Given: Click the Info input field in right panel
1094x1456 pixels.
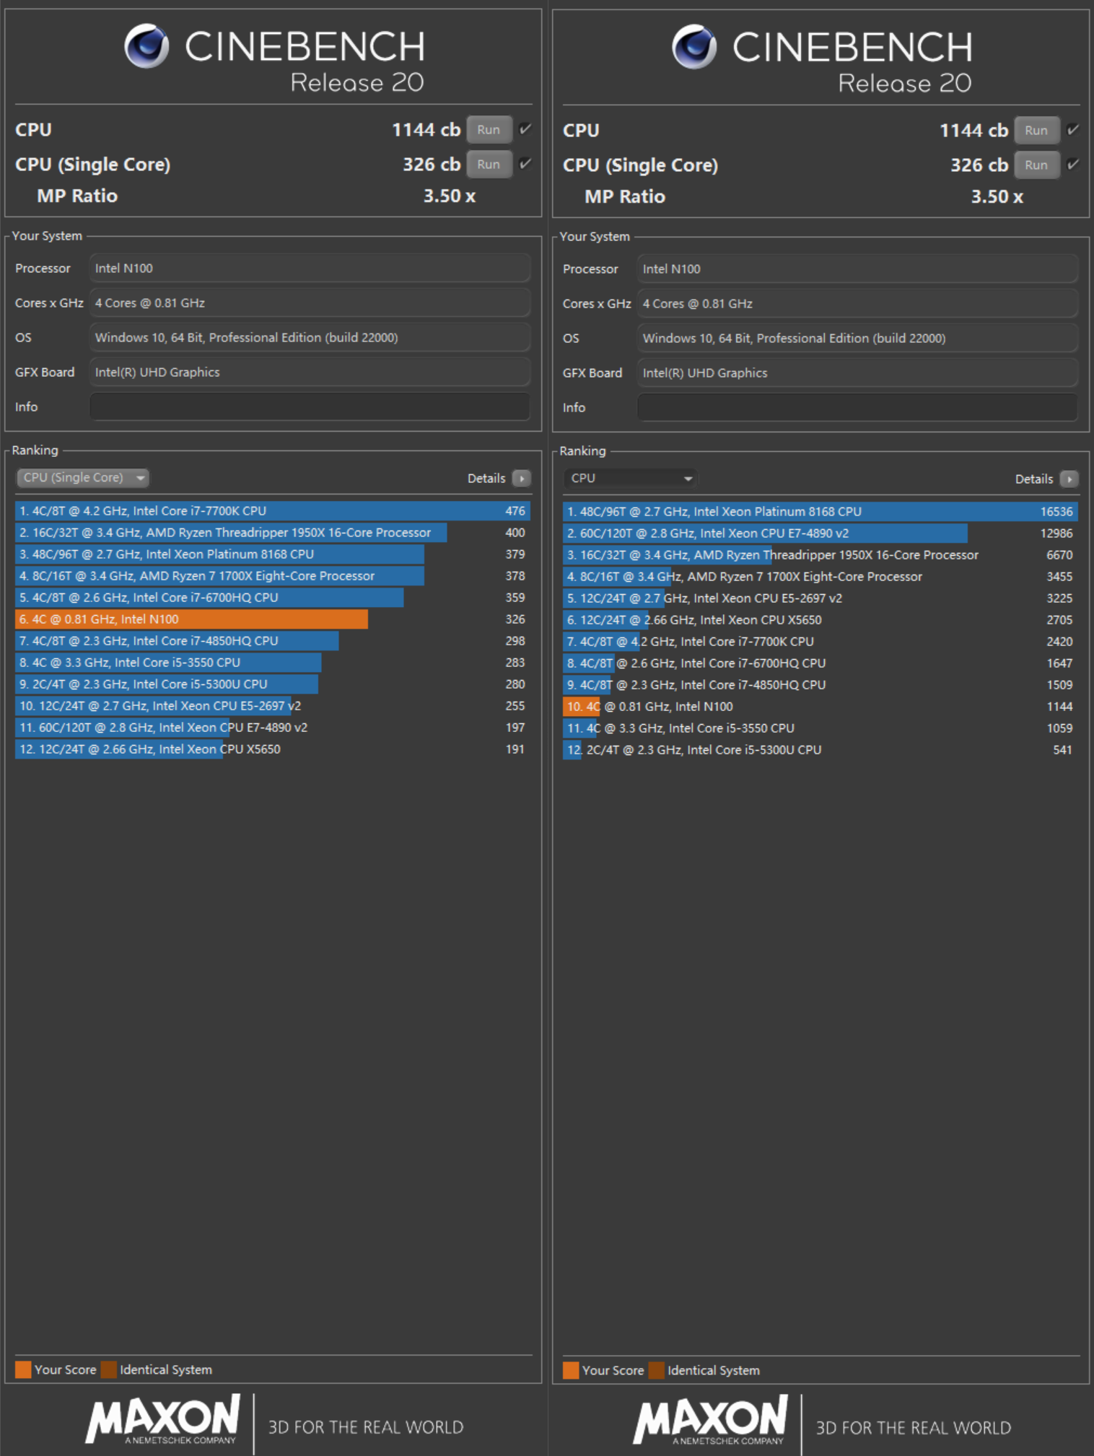Looking at the screenshot, I should pos(857,408).
